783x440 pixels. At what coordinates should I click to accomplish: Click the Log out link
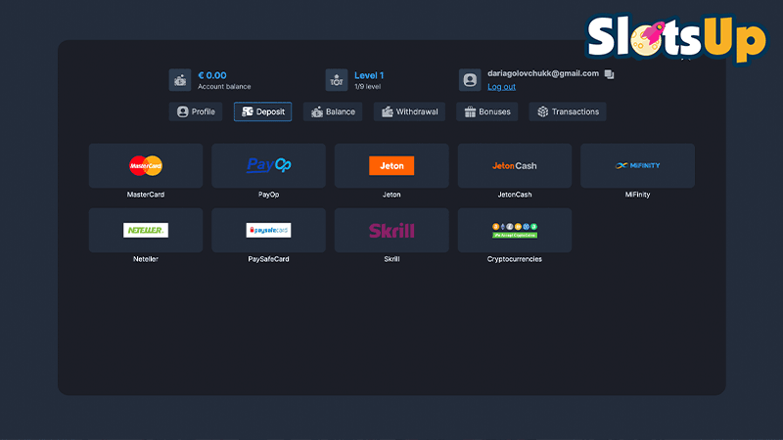(x=501, y=87)
